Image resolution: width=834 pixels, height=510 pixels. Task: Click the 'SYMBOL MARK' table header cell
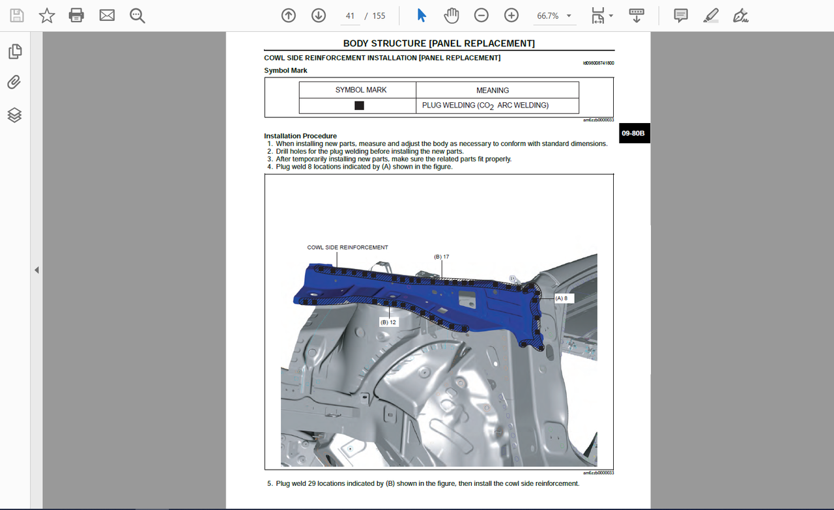pos(358,90)
